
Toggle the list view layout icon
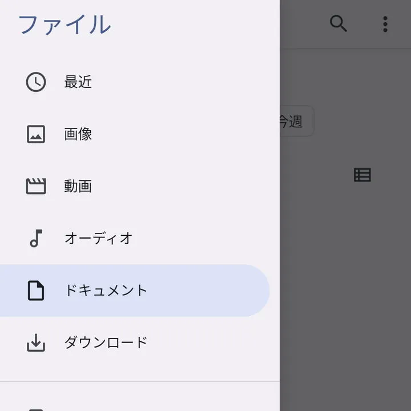tap(362, 175)
